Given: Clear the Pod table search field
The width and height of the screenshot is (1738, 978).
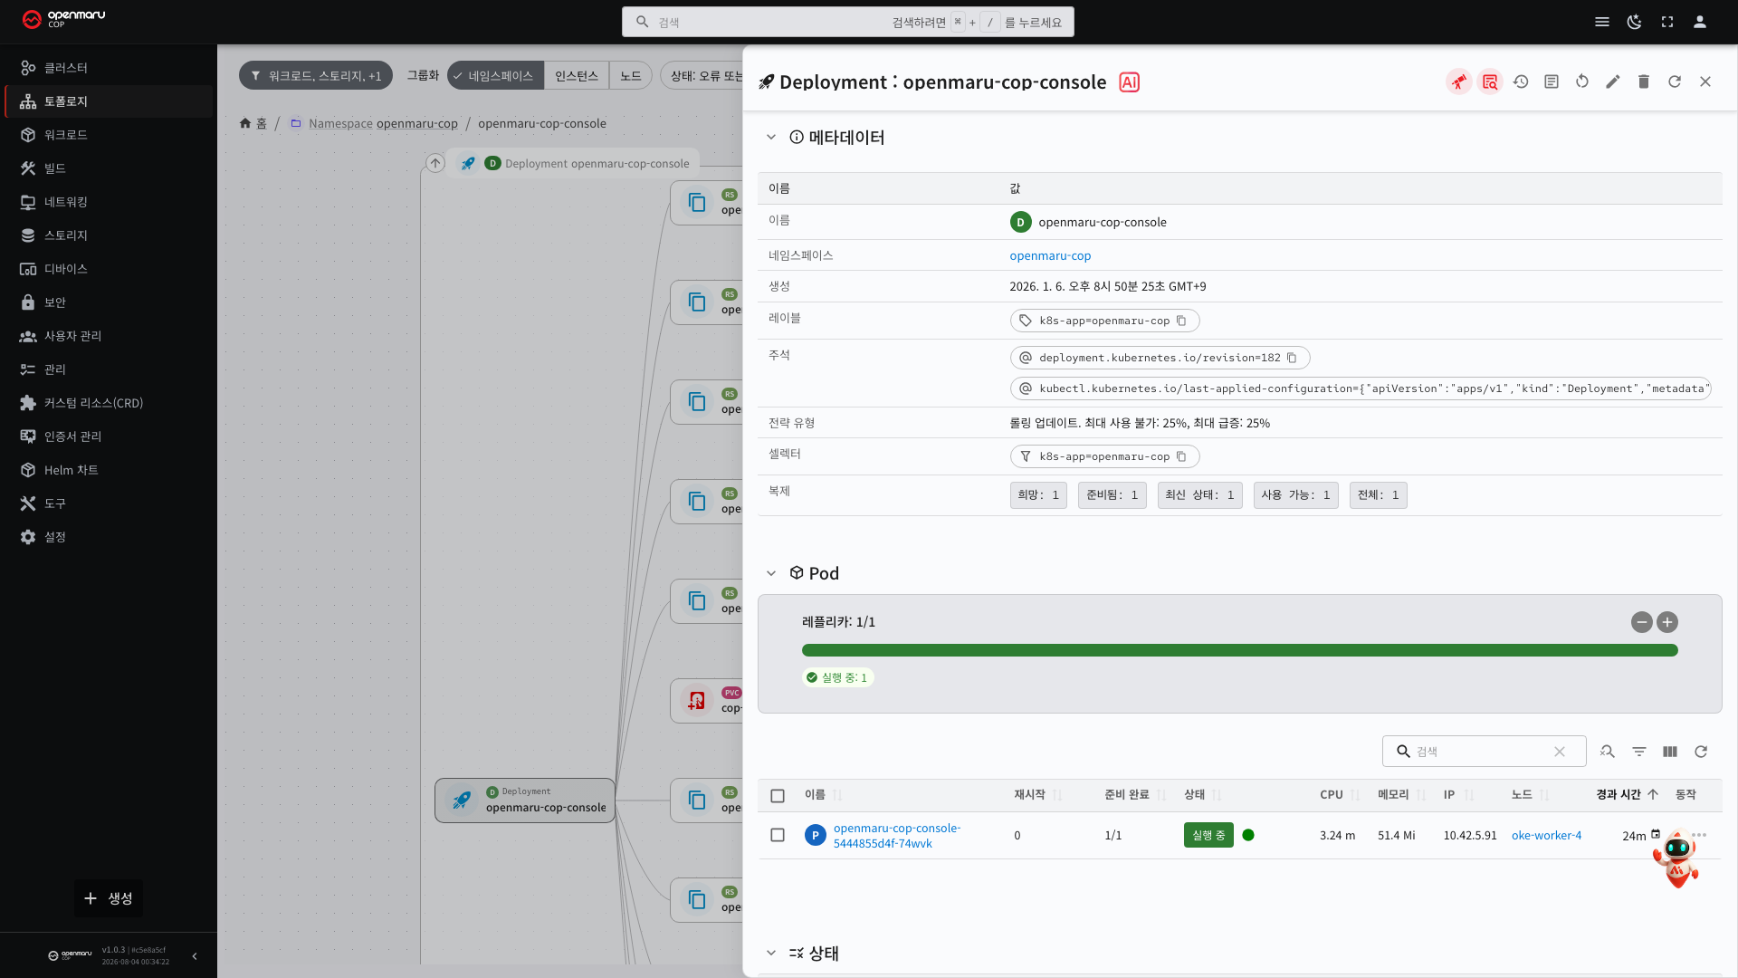Looking at the screenshot, I should click(1560, 752).
